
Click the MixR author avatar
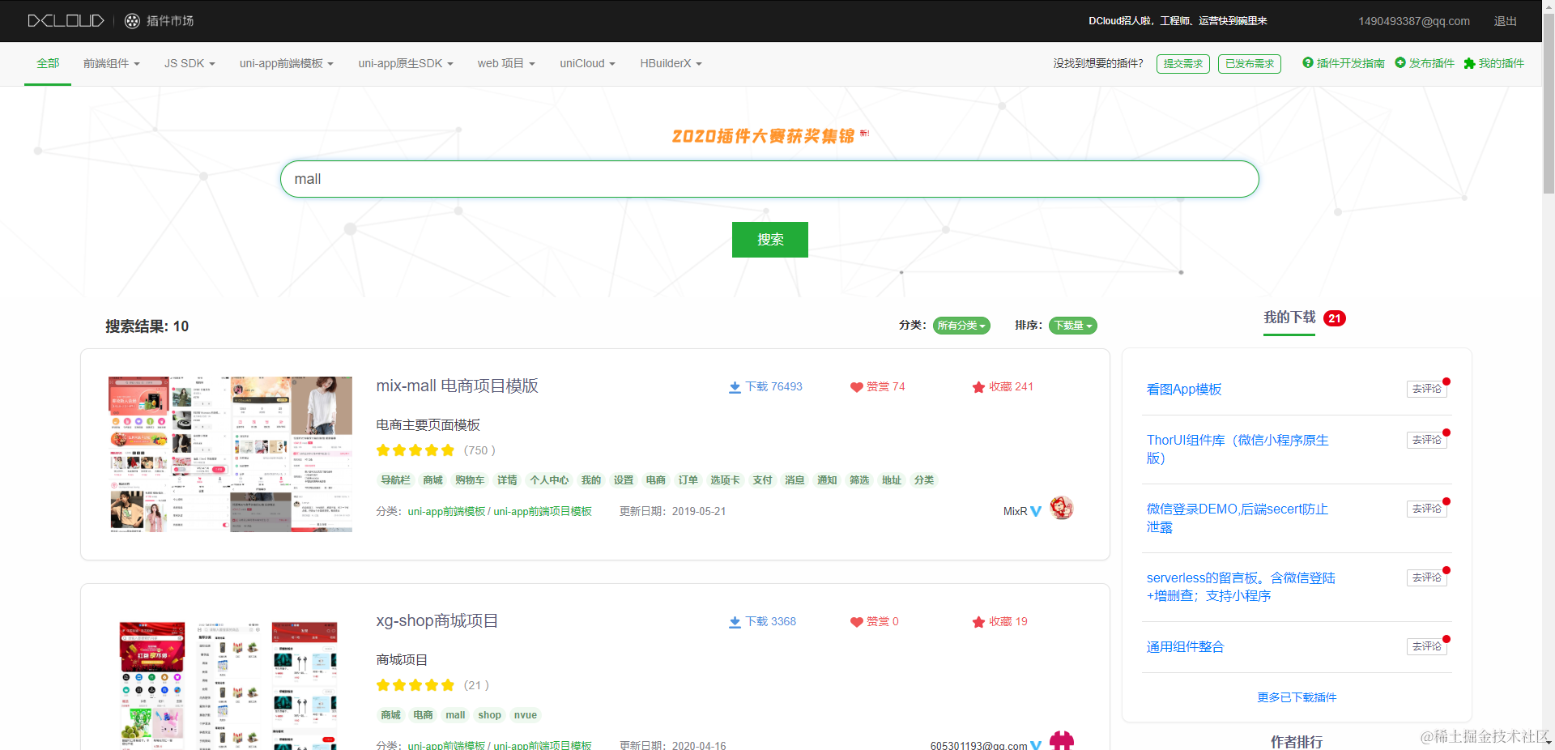[x=1062, y=508]
